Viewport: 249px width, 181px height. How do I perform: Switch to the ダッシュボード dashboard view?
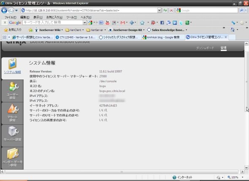click(205, 48)
